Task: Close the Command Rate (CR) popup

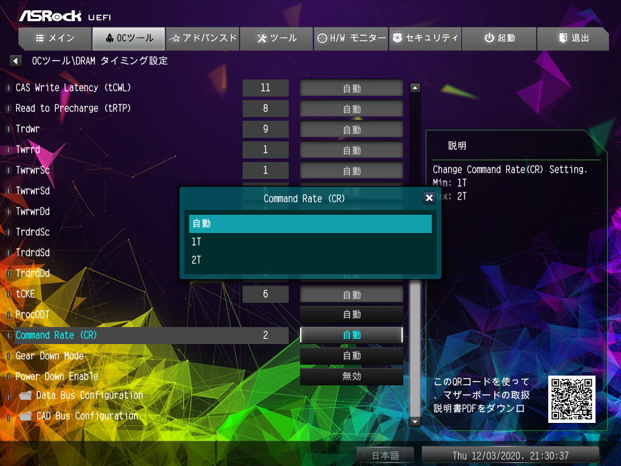Action: pos(429,198)
